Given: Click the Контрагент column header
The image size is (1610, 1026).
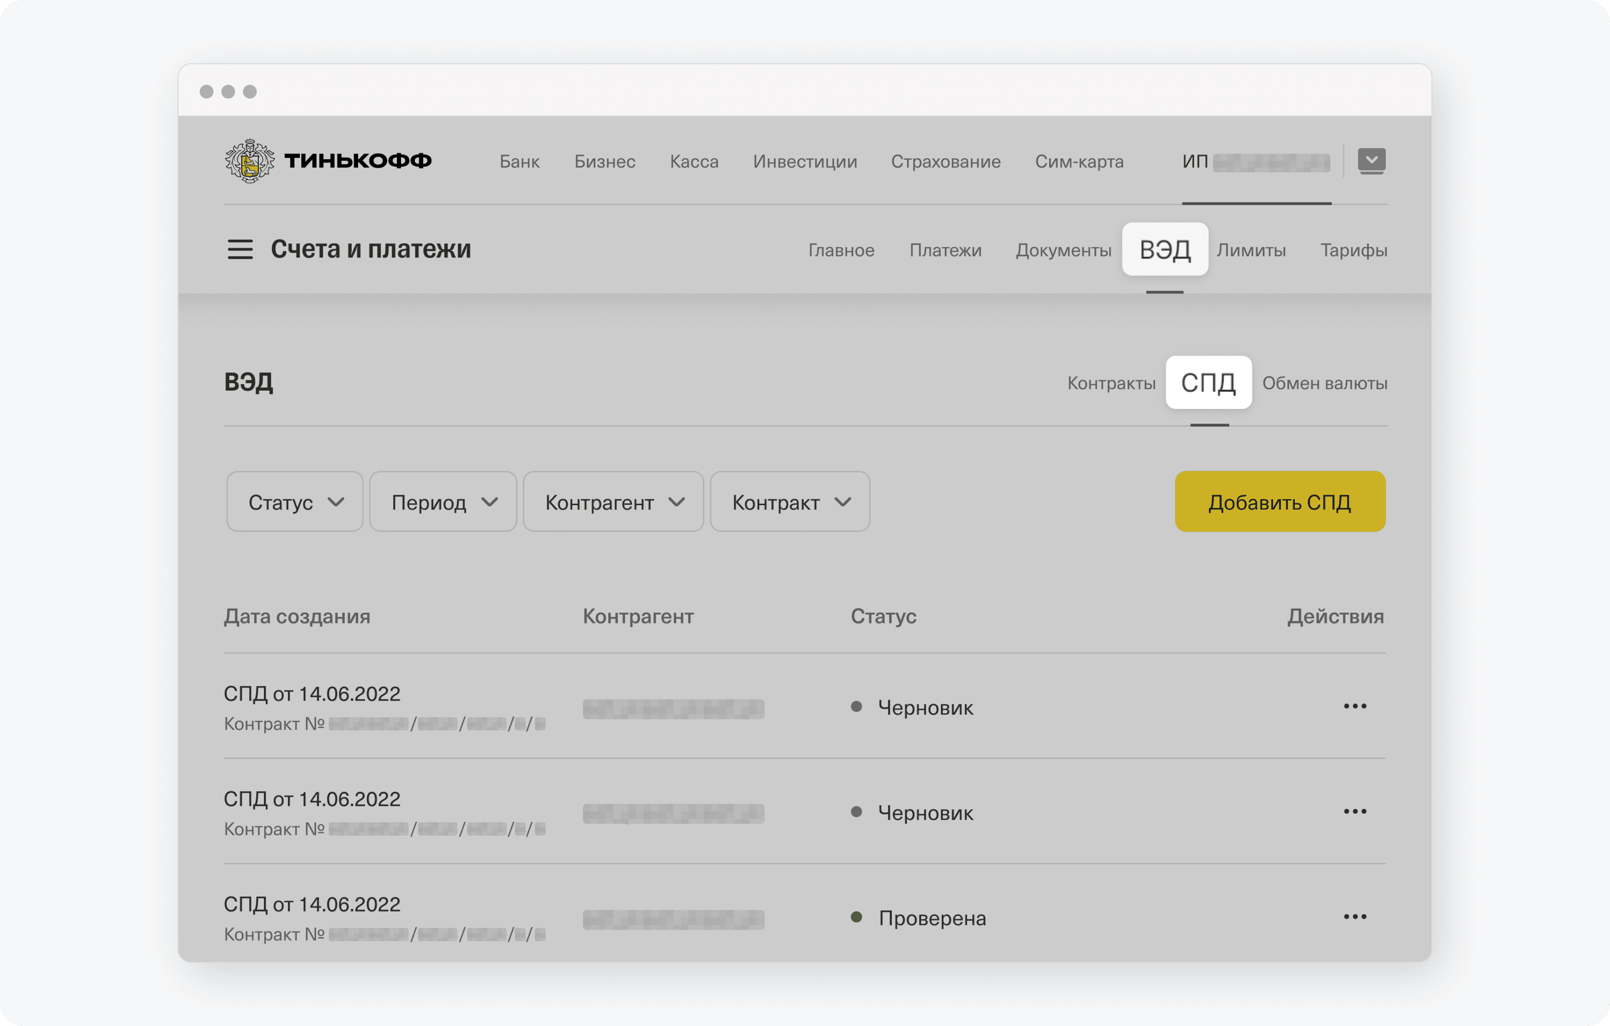Looking at the screenshot, I should pos(638,616).
